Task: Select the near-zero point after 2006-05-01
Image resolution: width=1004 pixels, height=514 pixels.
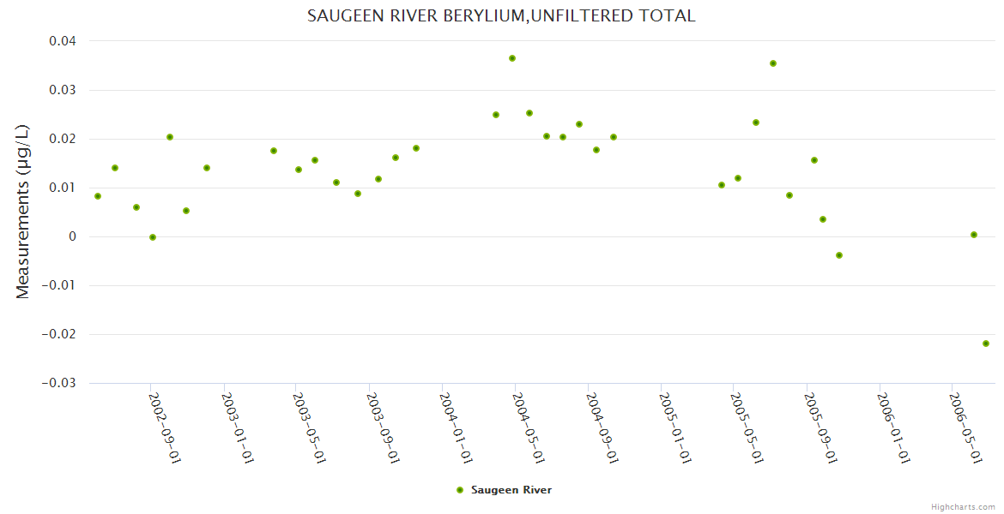Action: (x=974, y=235)
